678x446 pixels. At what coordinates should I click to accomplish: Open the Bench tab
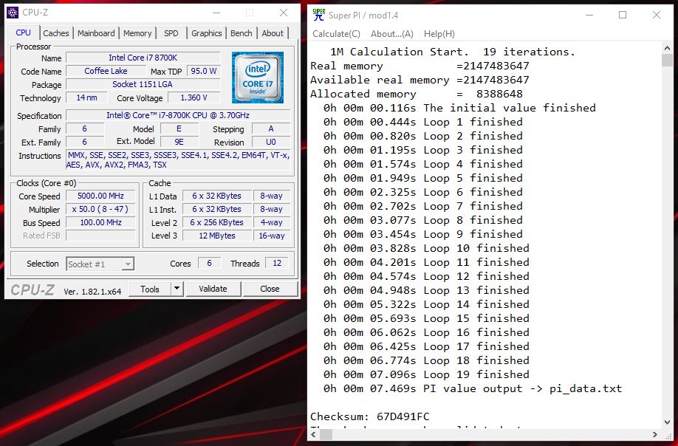click(x=241, y=33)
